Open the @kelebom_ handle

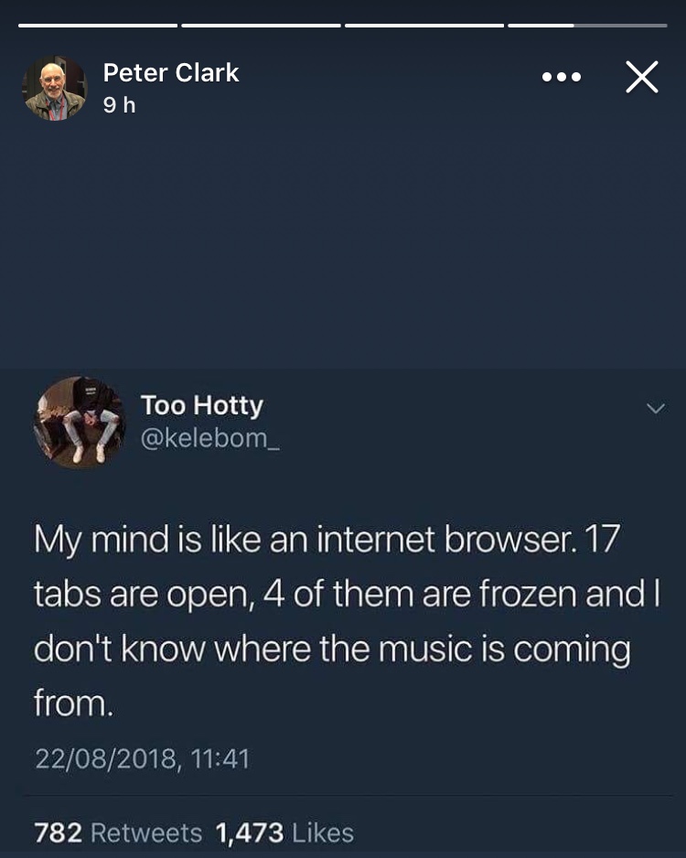point(210,438)
